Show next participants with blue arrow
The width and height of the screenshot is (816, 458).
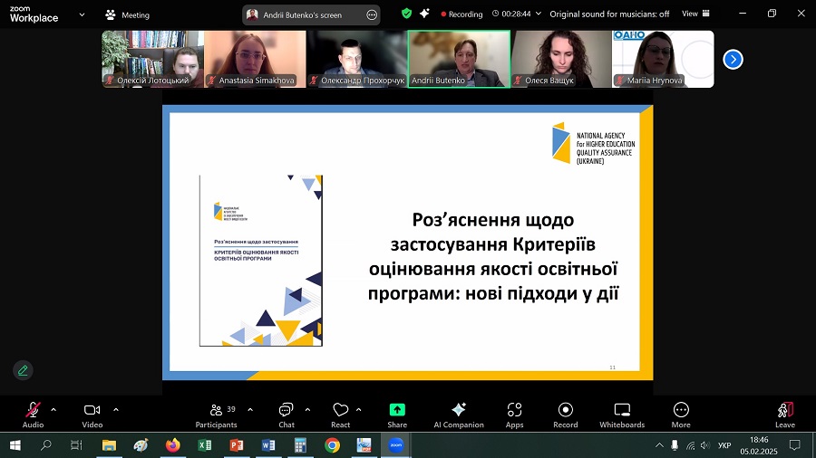coord(733,59)
